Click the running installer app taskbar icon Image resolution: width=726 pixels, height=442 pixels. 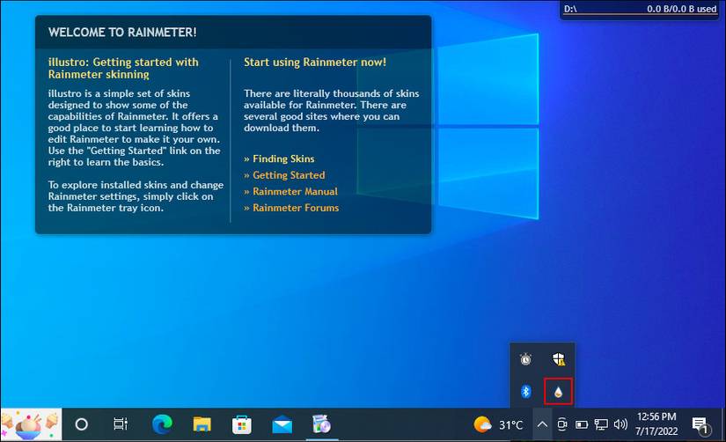click(322, 424)
